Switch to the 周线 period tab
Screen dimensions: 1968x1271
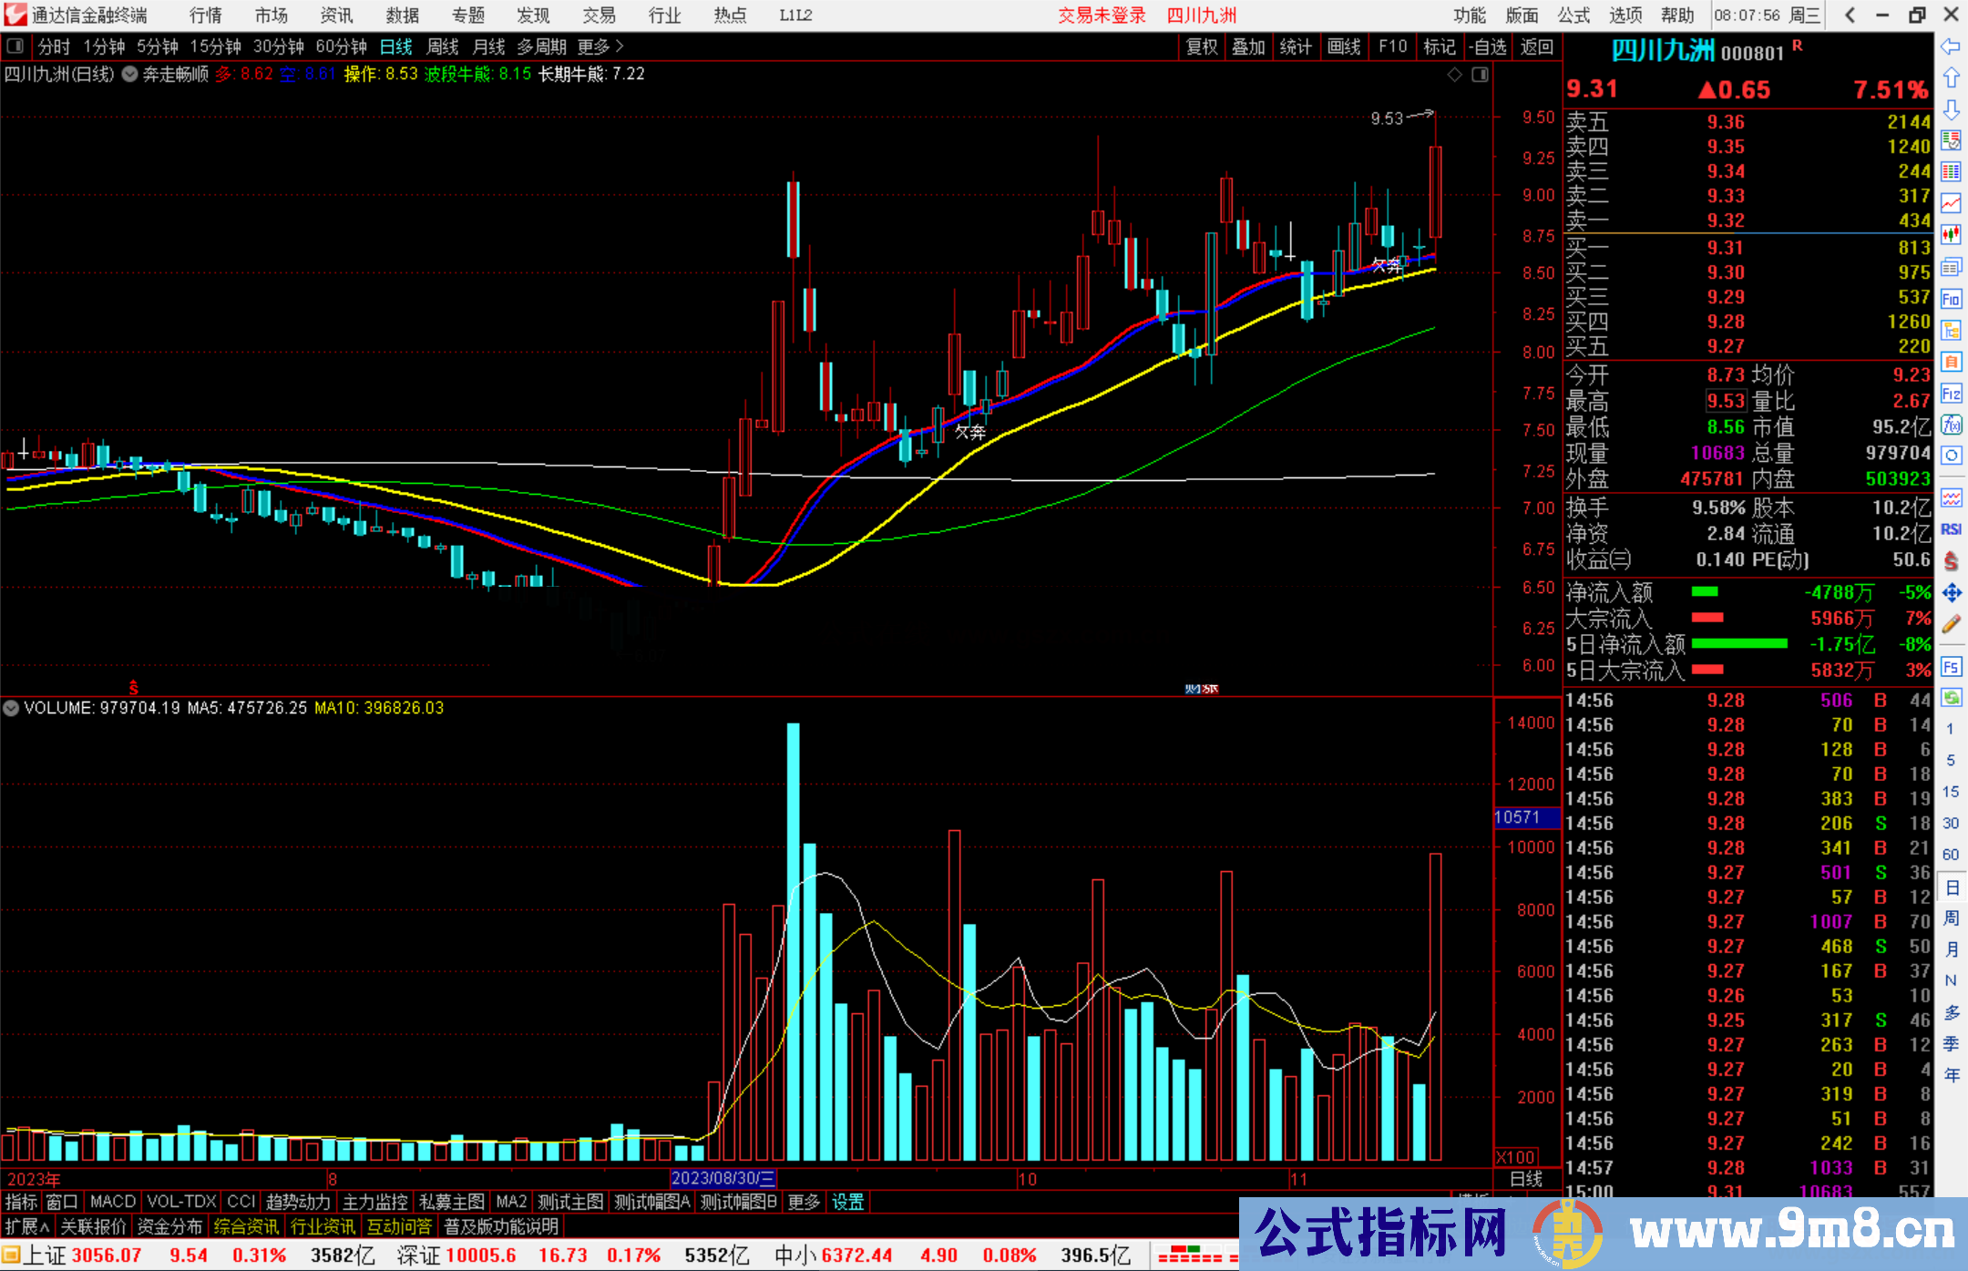pos(443,46)
